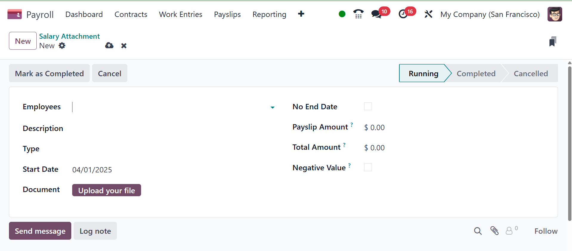572x251 pixels.
Task: Open the VoIP phone icon
Action: pyautogui.click(x=358, y=14)
